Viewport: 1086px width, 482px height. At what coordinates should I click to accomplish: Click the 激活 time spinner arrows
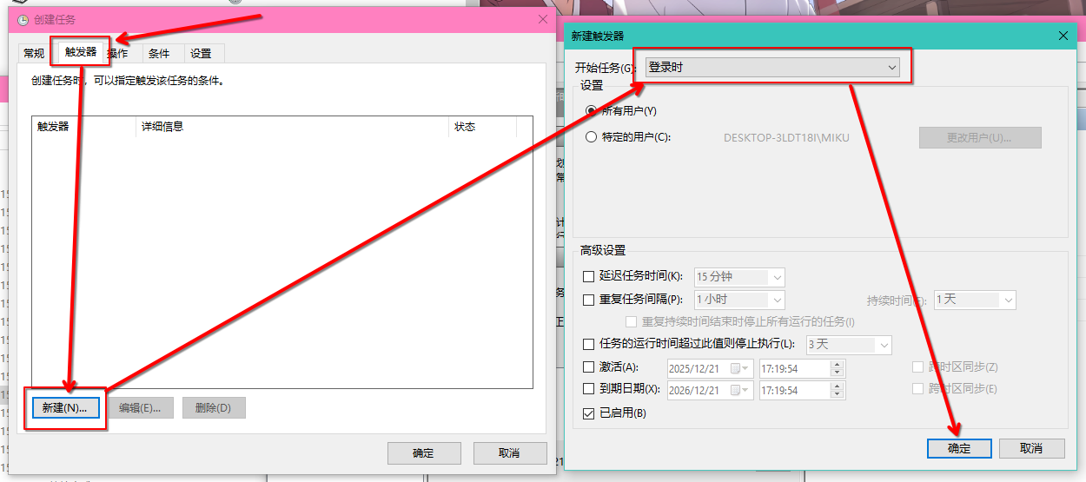(837, 368)
